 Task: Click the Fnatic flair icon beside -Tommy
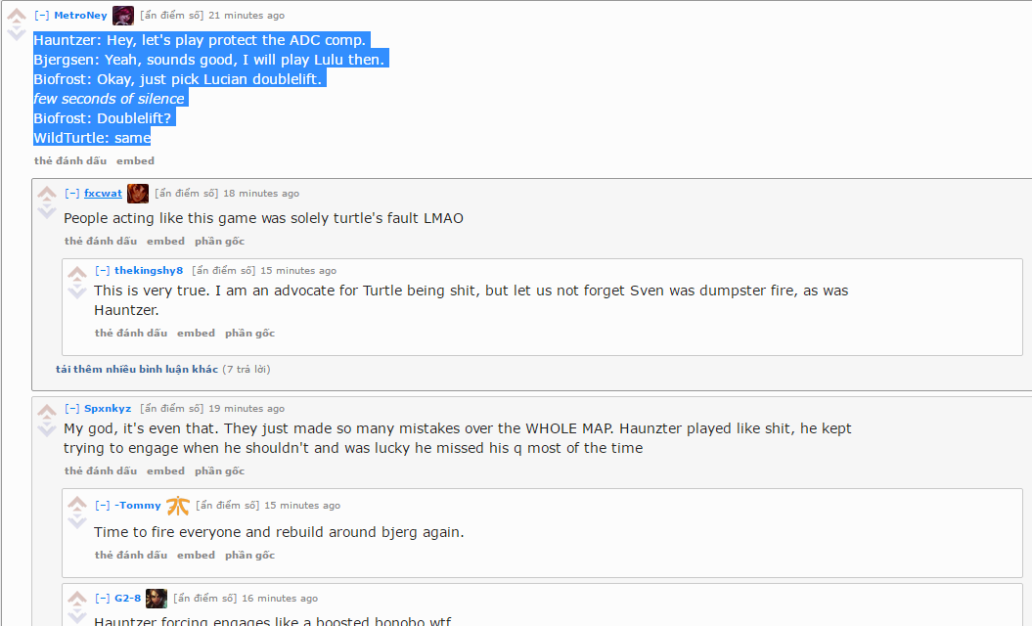(178, 506)
